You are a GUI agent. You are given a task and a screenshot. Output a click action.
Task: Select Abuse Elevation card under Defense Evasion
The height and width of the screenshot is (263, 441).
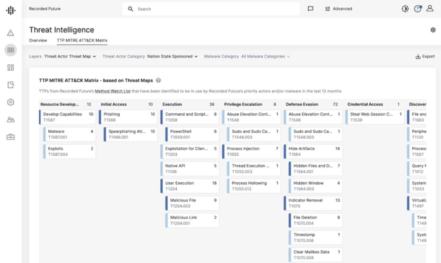coord(313,117)
